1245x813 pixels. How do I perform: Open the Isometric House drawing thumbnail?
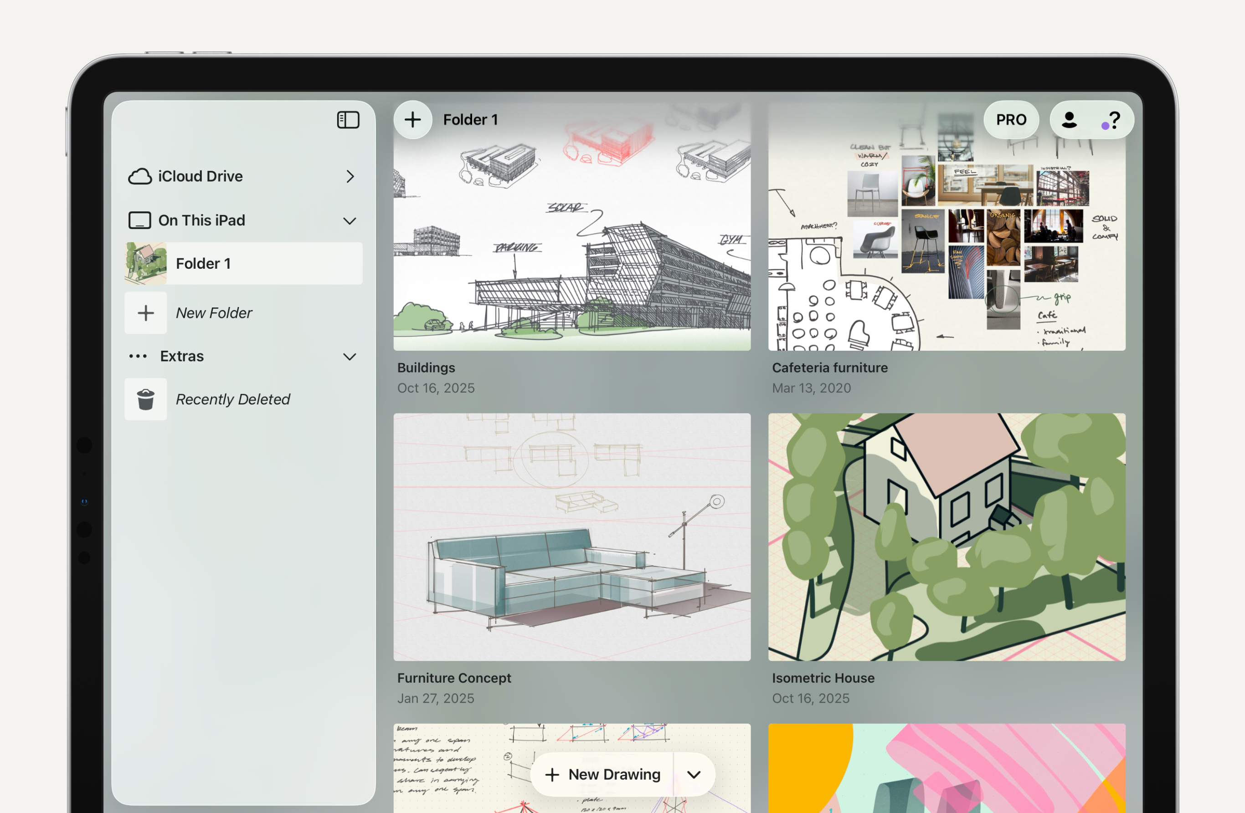[x=947, y=537]
